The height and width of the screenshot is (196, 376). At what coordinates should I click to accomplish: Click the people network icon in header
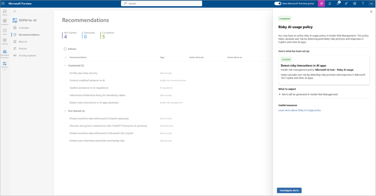point(346,4)
